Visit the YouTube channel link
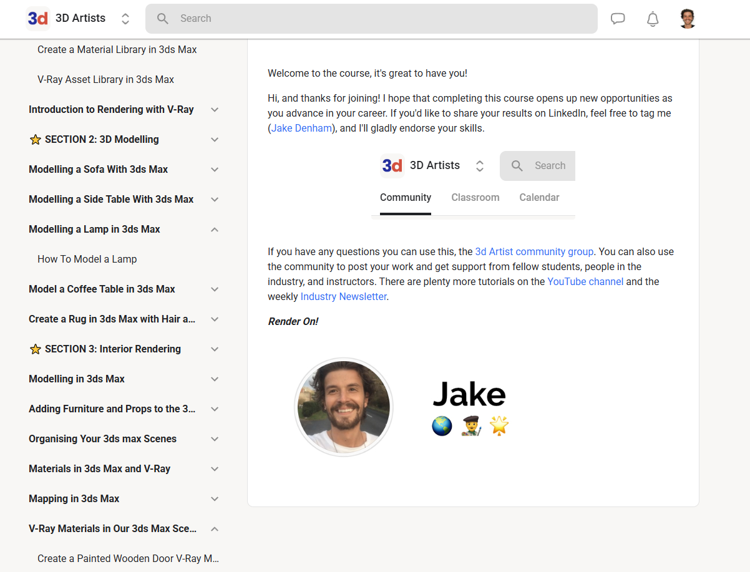The width and height of the screenshot is (750, 572). tap(585, 282)
